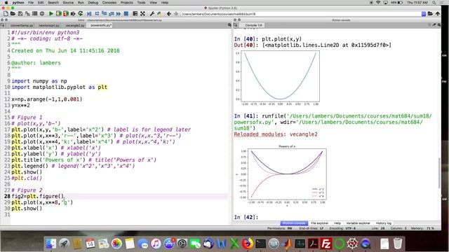The width and height of the screenshot is (449, 252).
Task: Open FileZilla from the Dock
Action: (326, 244)
